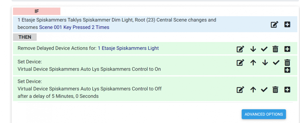The image size is (300, 123).
Task: Delete the delayed Control to Off action
Action: (x=275, y=90)
